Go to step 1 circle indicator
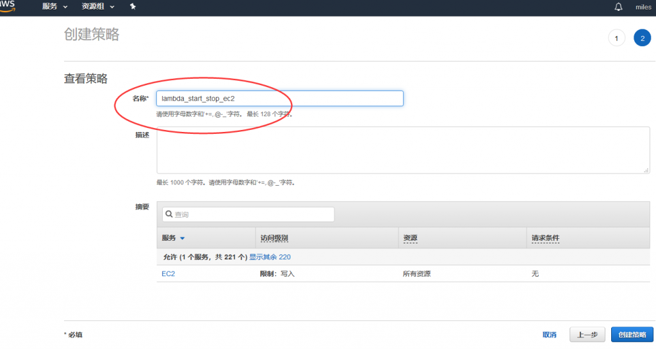The height and width of the screenshot is (349, 656). click(616, 38)
